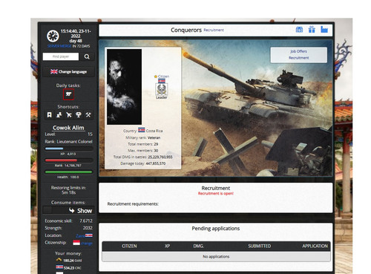The image size is (371, 274).
Task: Click the Recruitment is open! notice
Action: [x=216, y=194]
